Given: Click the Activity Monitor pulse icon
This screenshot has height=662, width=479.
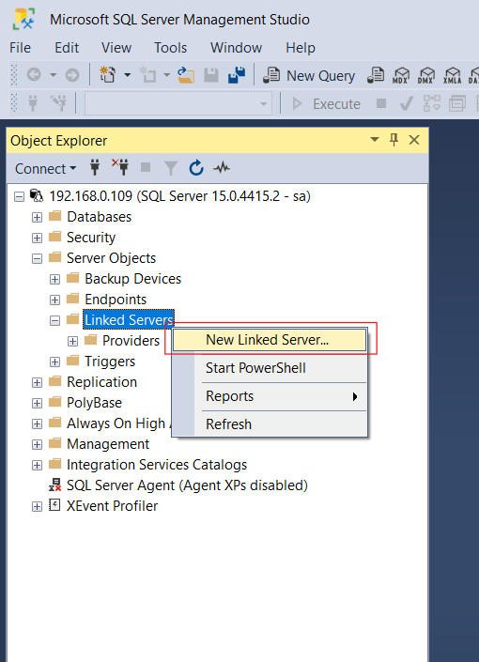Looking at the screenshot, I should 222,168.
